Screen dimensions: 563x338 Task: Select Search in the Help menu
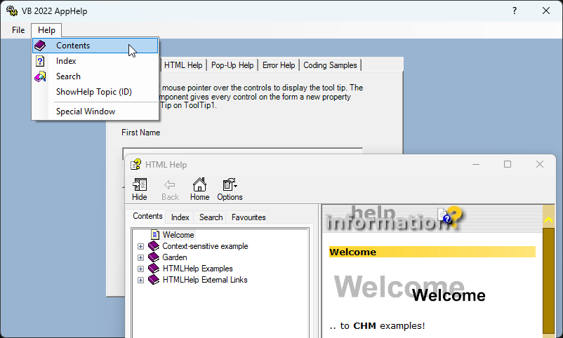[x=95, y=76]
